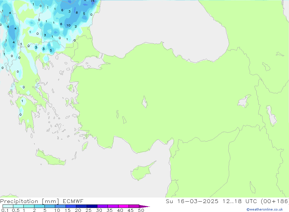Image resolution: width=289 pixels, height=212 pixels.
Task: Select the 45–50 mm legend color swatch
Action: [134, 206]
